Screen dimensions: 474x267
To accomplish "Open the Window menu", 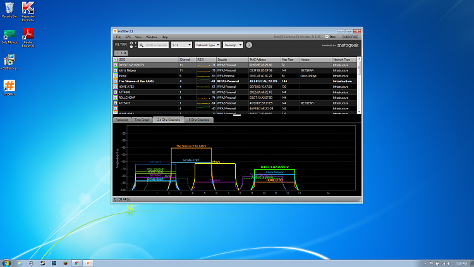I will tap(152, 37).
